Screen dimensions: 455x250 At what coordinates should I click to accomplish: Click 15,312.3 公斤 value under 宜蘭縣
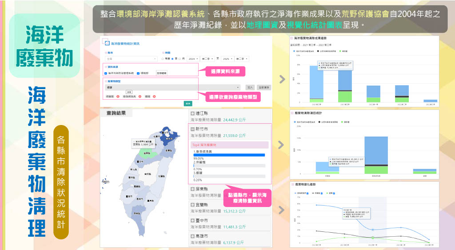pos(235,211)
